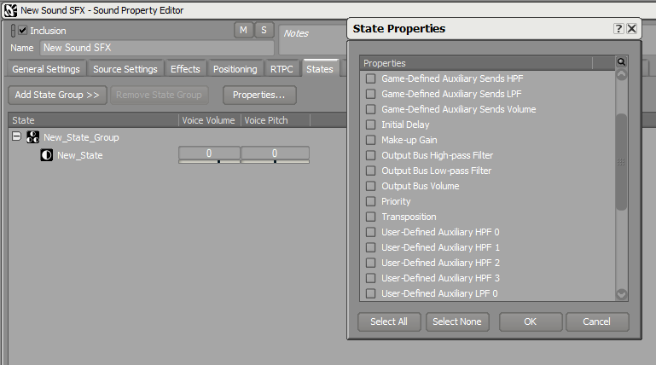Solo the sound with the S button
This screenshot has width=656, height=365.
tap(264, 30)
